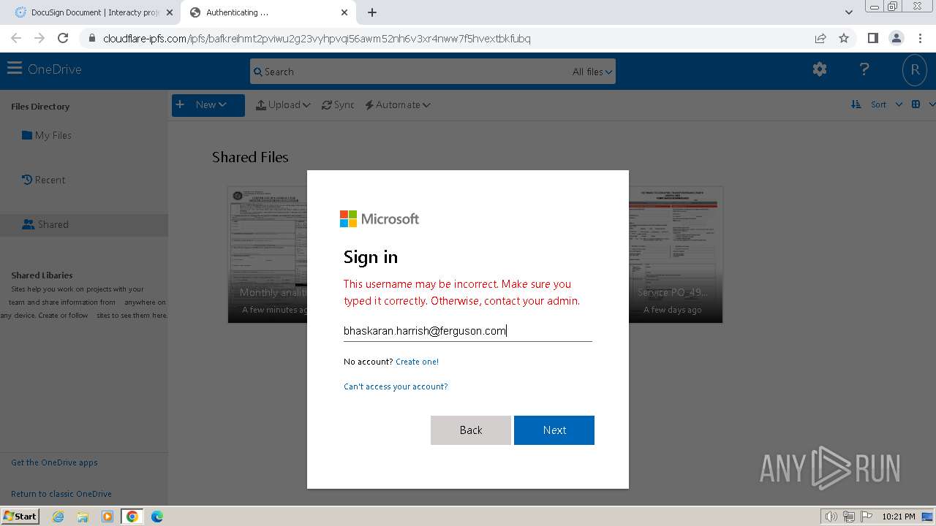Reload the page
936x526 pixels.
point(63,38)
